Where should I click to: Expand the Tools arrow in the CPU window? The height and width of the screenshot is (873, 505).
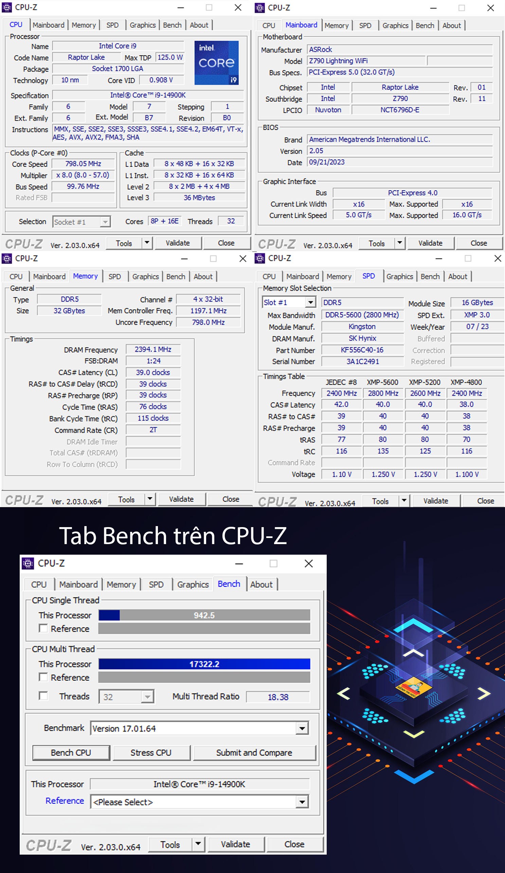147,243
